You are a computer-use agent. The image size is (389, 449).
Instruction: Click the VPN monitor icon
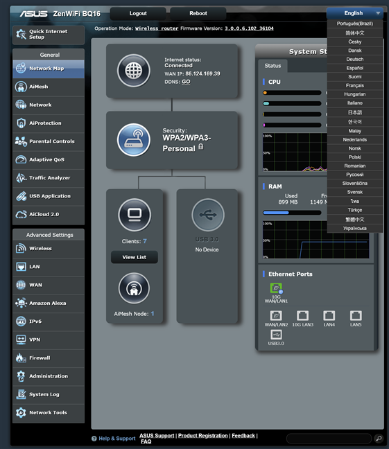click(x=21, y=340)
